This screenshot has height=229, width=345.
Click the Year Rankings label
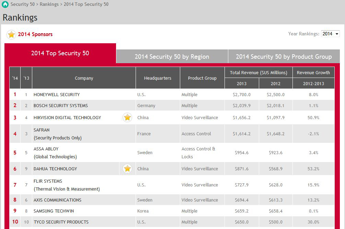pos(304,34)
